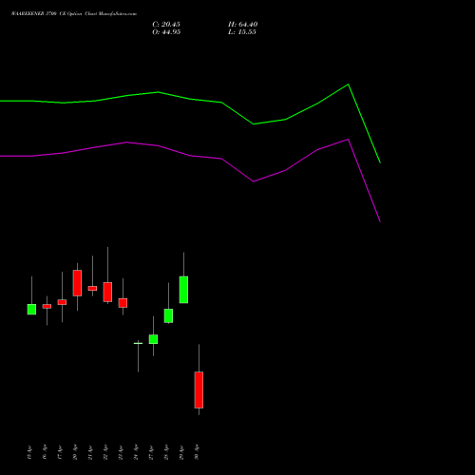The width and height of the screenshot is (475, 475).
Task: Click the open value O: 44.95
Action: [x=166, y=32]
